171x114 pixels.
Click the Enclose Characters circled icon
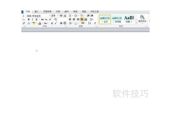65,23
